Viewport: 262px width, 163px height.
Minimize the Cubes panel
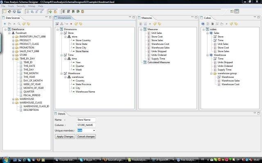tap(255, 17)
